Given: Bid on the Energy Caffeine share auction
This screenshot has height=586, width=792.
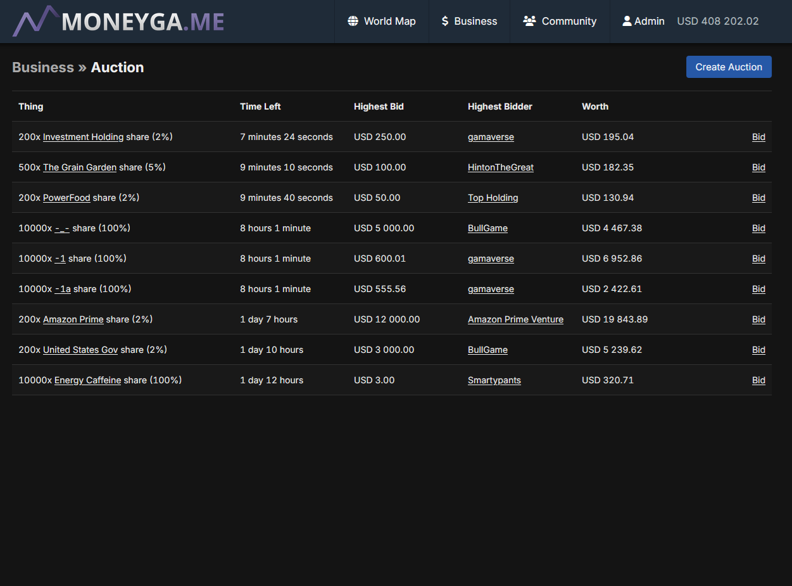Looking at the screenshot, I should pos(758,380).
